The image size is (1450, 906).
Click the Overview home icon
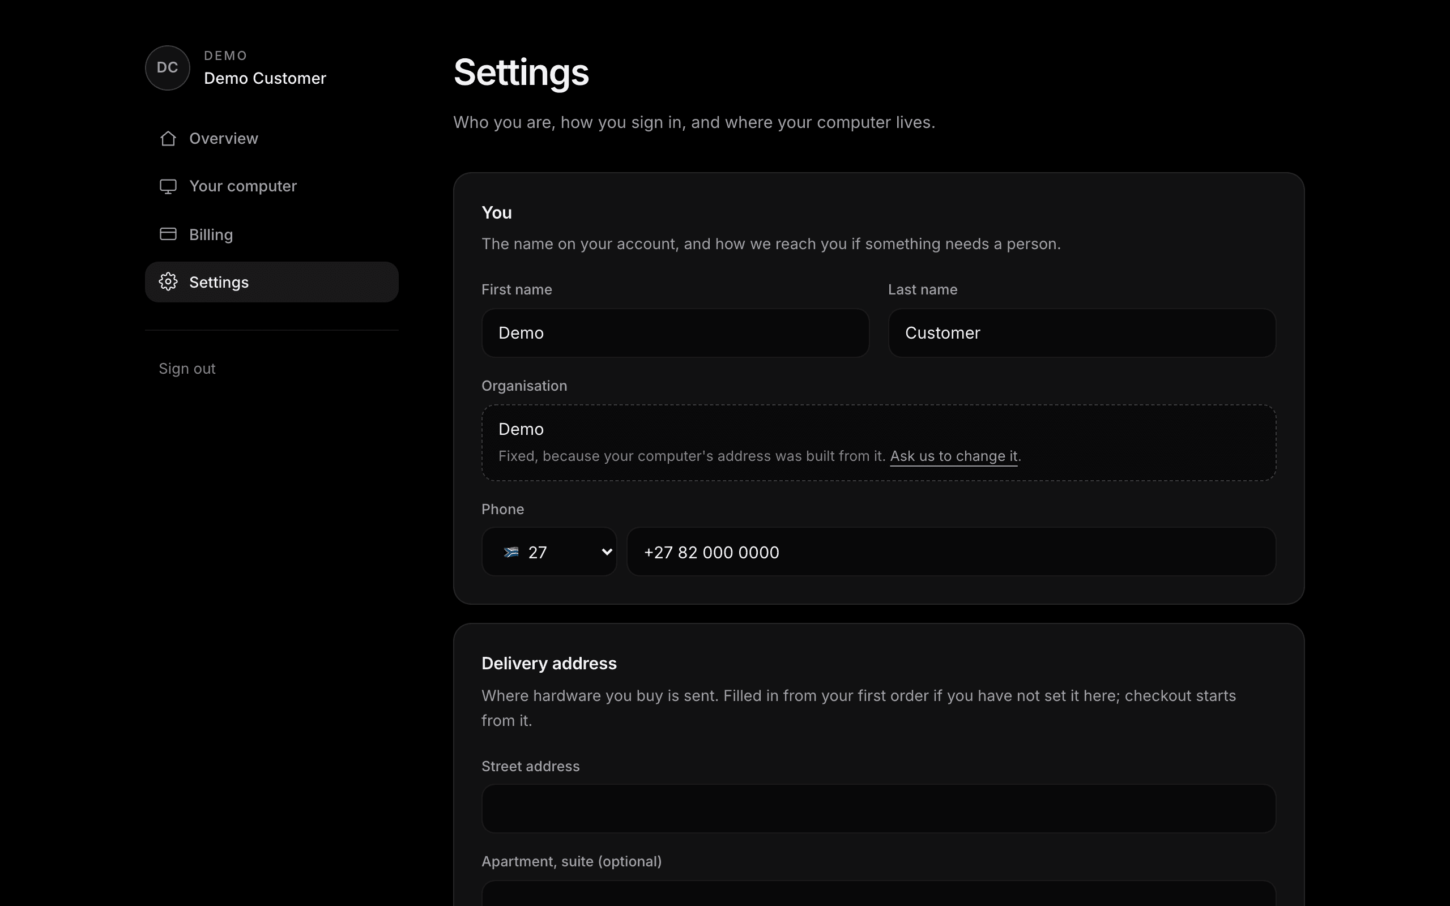point(168,138)
